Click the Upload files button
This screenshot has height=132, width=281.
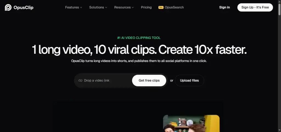tap(189, 81)
